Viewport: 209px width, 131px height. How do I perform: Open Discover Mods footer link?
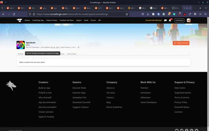click(79, 88)
